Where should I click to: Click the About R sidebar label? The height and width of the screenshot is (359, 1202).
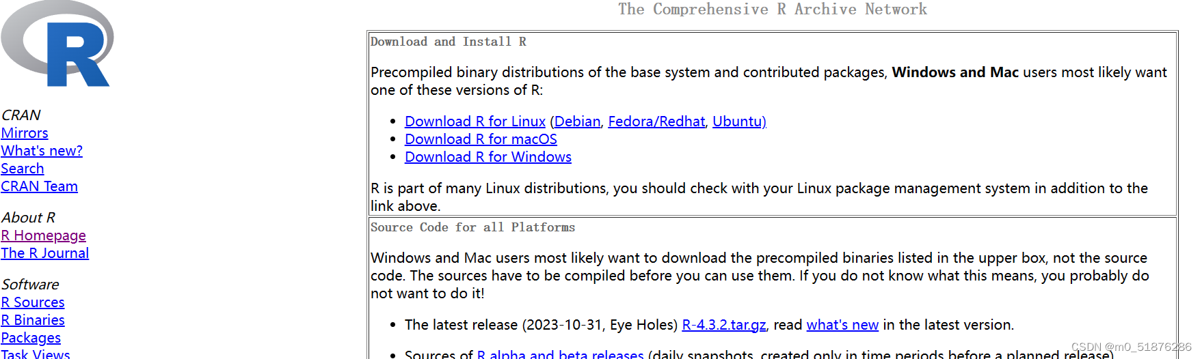[29, 218]
